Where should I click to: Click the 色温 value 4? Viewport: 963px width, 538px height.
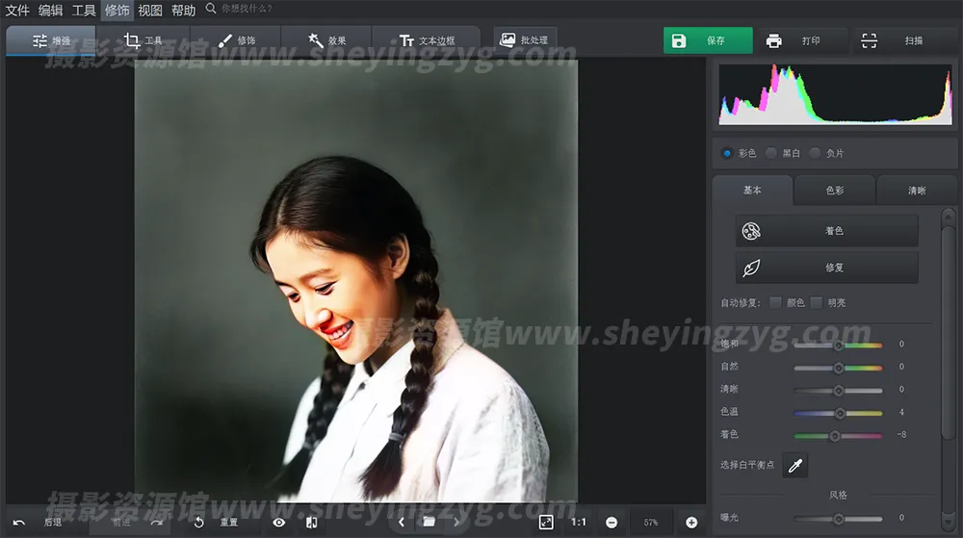(x=901, y=412)
